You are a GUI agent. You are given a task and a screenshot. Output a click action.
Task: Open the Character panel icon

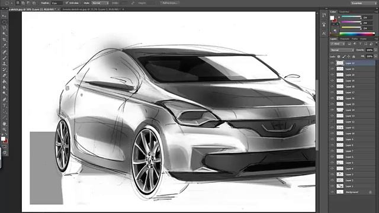(x=324, y=33)
